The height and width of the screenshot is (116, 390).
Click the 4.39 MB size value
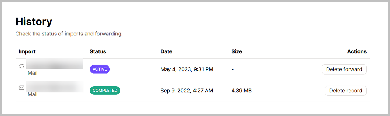coord(241,91)
